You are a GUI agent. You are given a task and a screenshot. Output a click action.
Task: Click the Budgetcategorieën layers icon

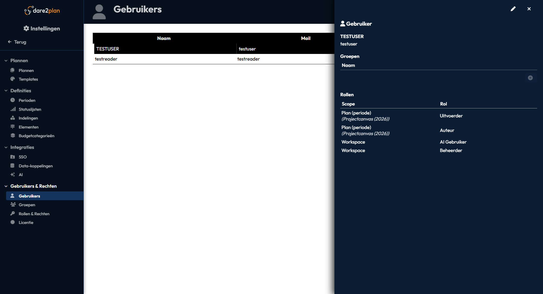click(x=12, y=136)
